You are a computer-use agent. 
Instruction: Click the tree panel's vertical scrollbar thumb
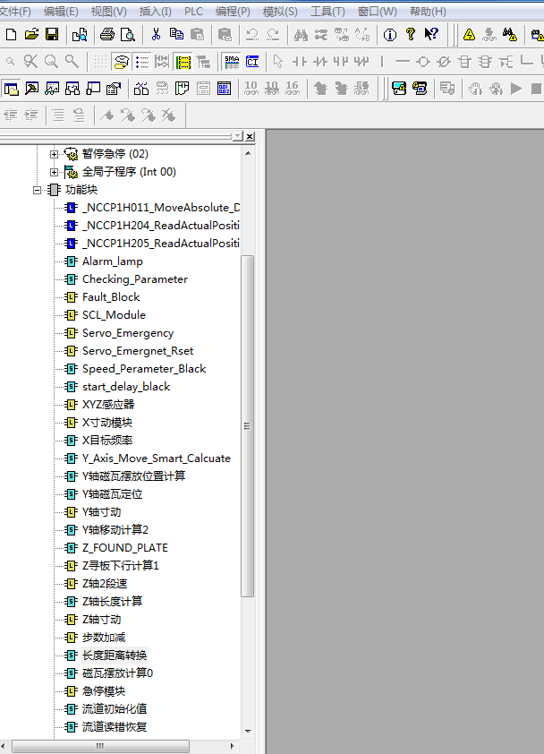coord(248,425)
